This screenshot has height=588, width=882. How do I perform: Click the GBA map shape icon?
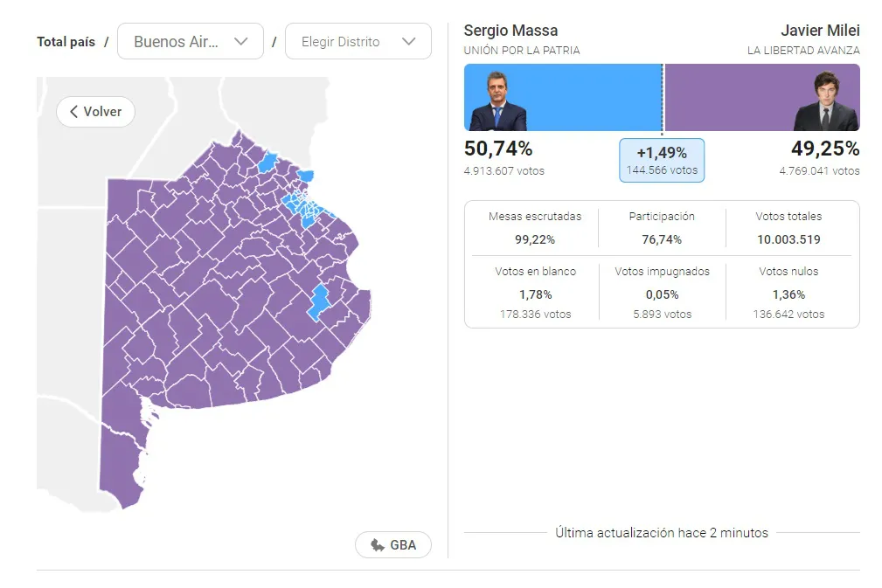378,545
